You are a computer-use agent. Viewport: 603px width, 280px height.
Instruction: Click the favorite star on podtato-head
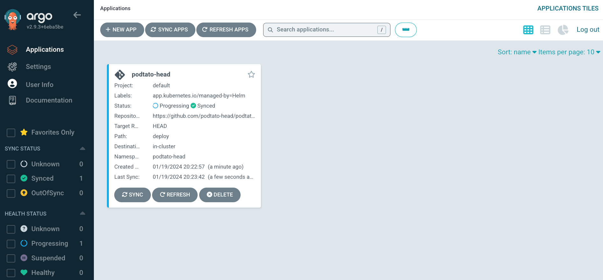point(251,74)
